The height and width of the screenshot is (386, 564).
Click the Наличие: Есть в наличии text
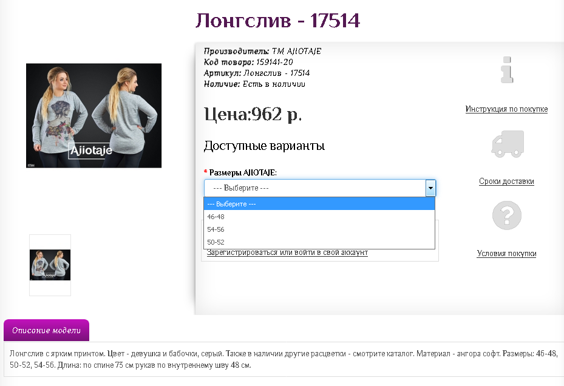(x=254, y=84)
